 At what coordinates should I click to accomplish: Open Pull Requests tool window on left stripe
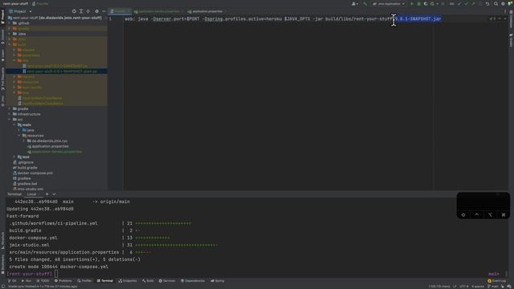click(x=2, y=79)
